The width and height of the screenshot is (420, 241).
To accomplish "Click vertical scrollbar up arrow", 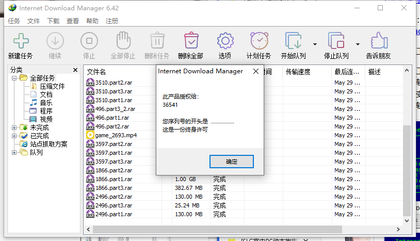I will (x=407, y=70).
